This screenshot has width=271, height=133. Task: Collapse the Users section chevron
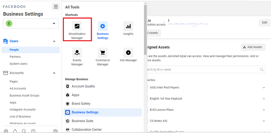(x=54, y=41)
